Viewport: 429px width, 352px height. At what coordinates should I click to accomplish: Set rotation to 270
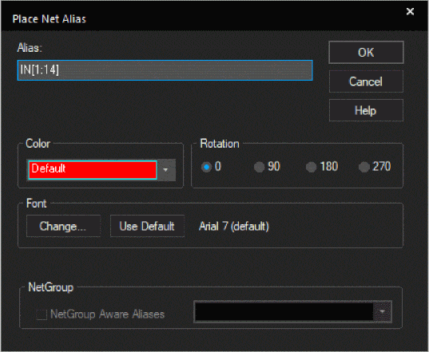pos(363,167)
